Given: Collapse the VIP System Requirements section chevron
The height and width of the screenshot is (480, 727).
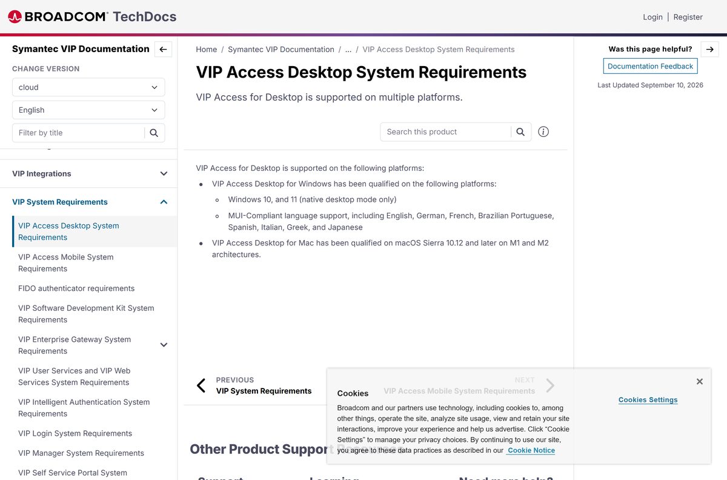Looking at the screenshot, I should (164, 202).
